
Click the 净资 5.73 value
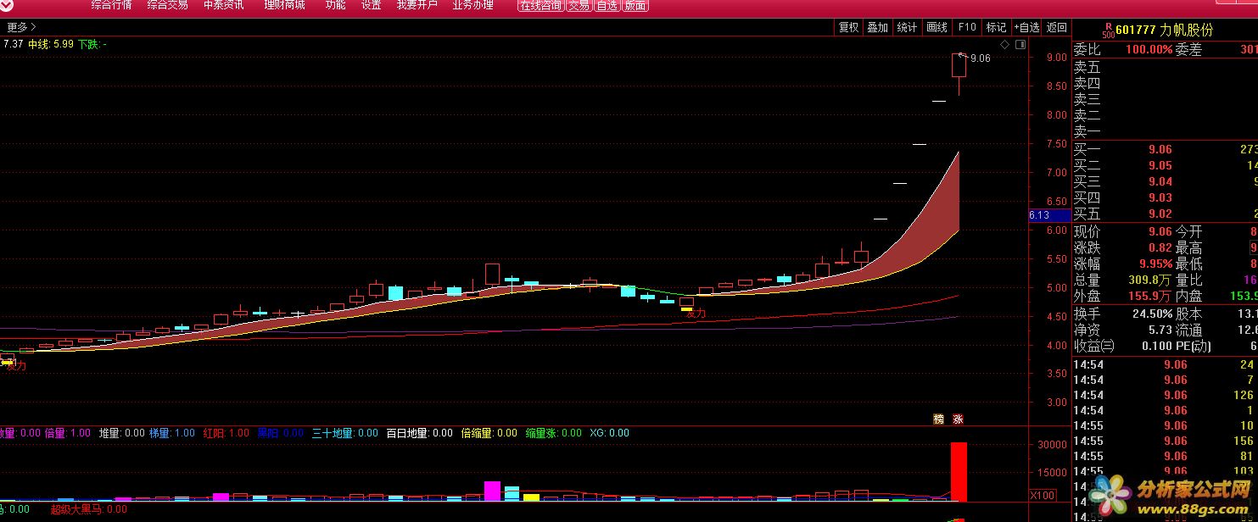1160,330
